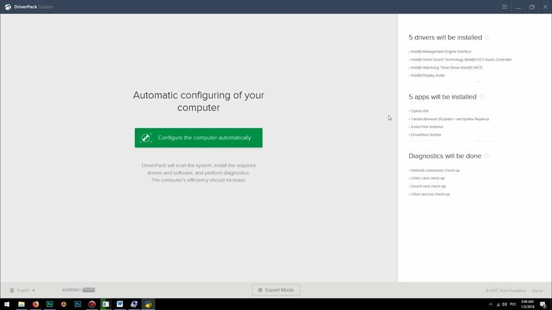Click Intel(R) Display Audio entry

pos(427,76)
